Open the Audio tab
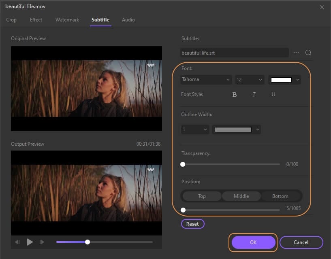This screenshot has width=331, height=259. (x=128, y=20)
